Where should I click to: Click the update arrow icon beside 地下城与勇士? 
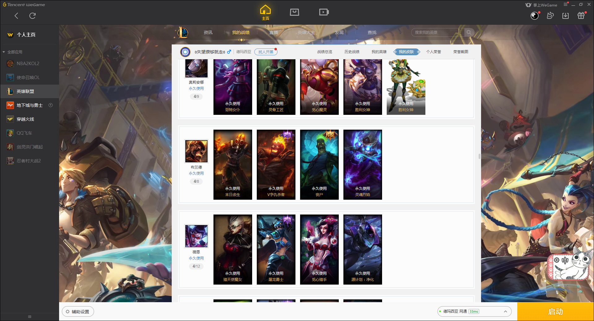point(51,105)
